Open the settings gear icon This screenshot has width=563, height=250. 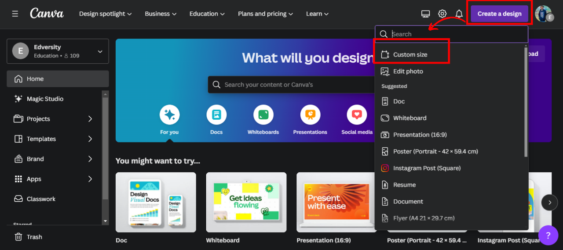(442, 14)
